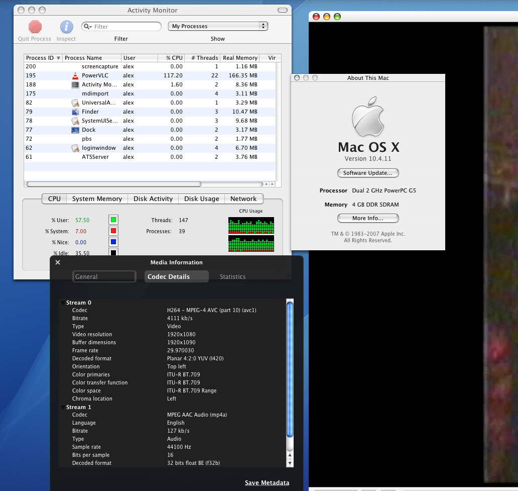Open the My Processes show dropdown
The width and height of the screenshot is (518, 491).
click(218, 26)
